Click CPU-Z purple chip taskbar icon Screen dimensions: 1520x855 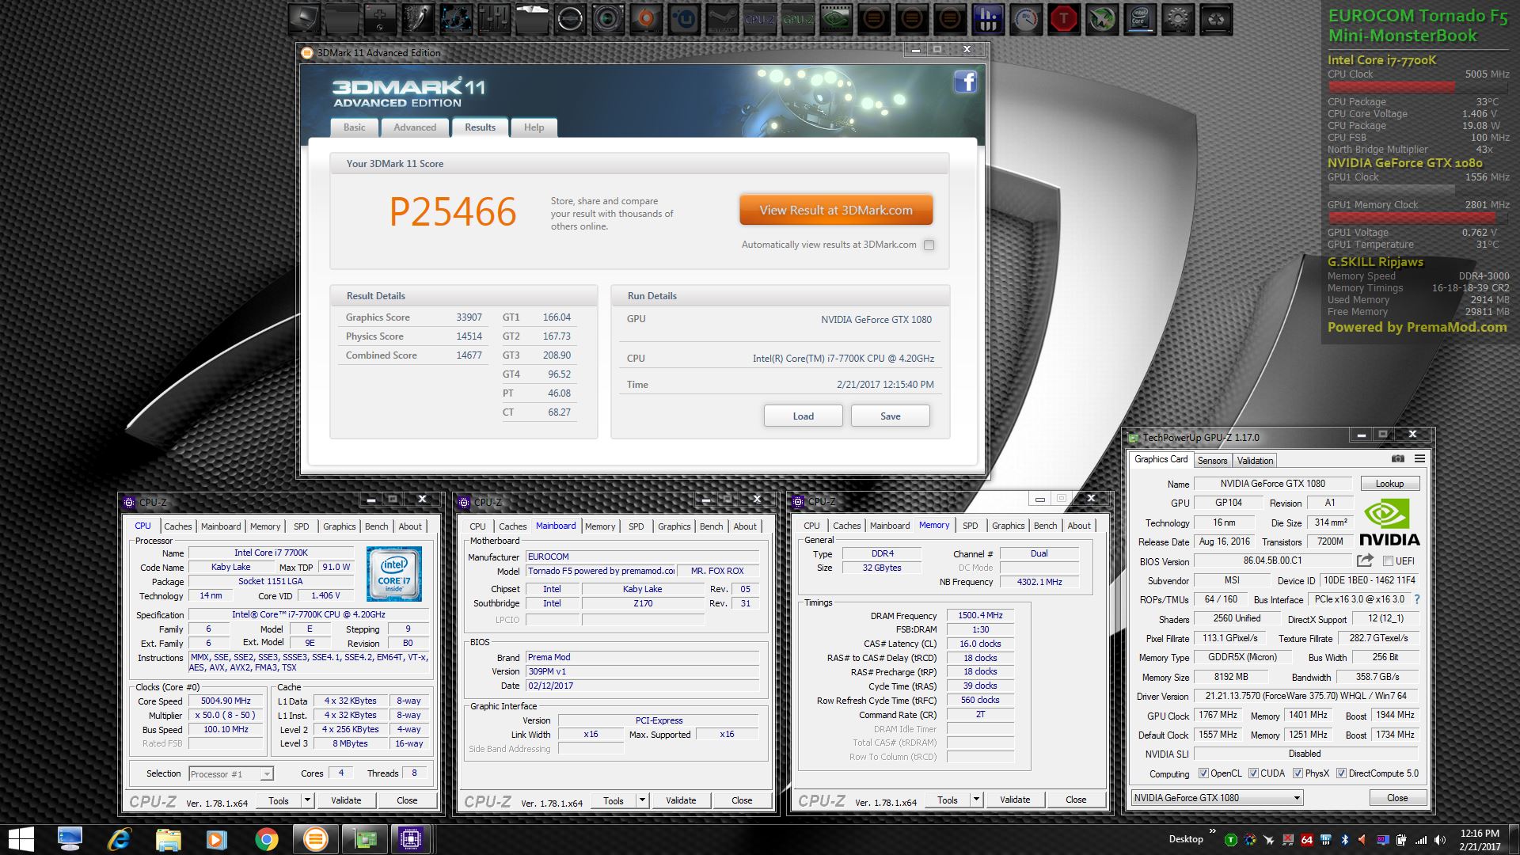point(411,839)
